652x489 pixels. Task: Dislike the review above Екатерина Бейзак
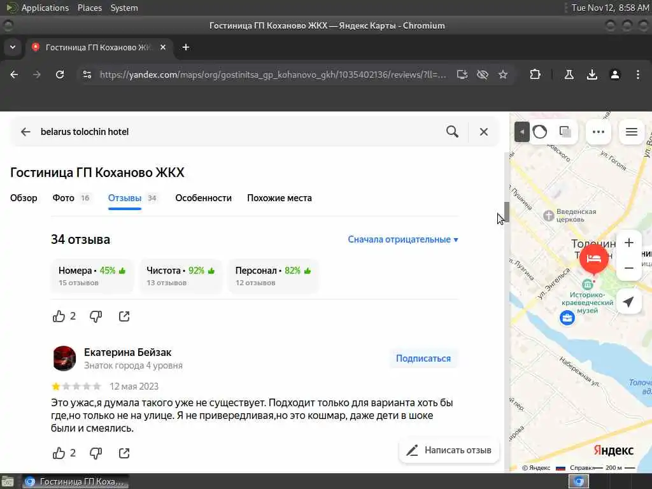[96, 316]
